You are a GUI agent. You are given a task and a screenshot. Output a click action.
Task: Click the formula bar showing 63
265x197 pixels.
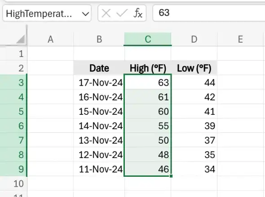[x=209, y=13]
